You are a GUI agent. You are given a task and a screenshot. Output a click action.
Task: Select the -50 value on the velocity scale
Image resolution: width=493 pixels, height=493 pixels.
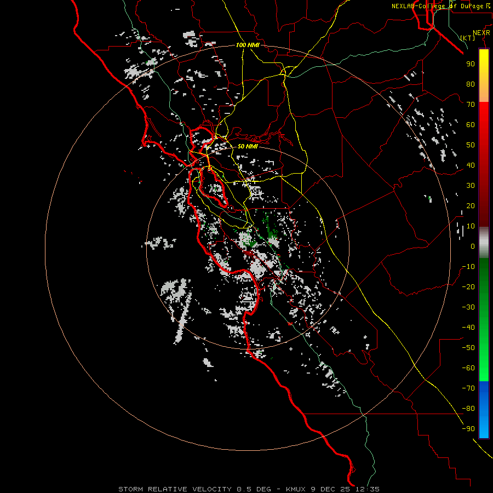[468, 348]
